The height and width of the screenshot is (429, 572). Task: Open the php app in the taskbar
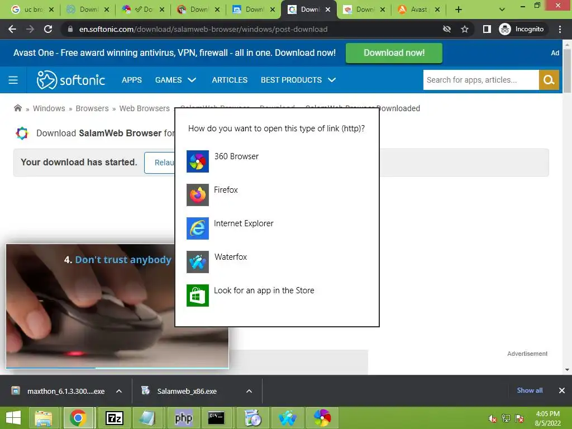[183, 418]
